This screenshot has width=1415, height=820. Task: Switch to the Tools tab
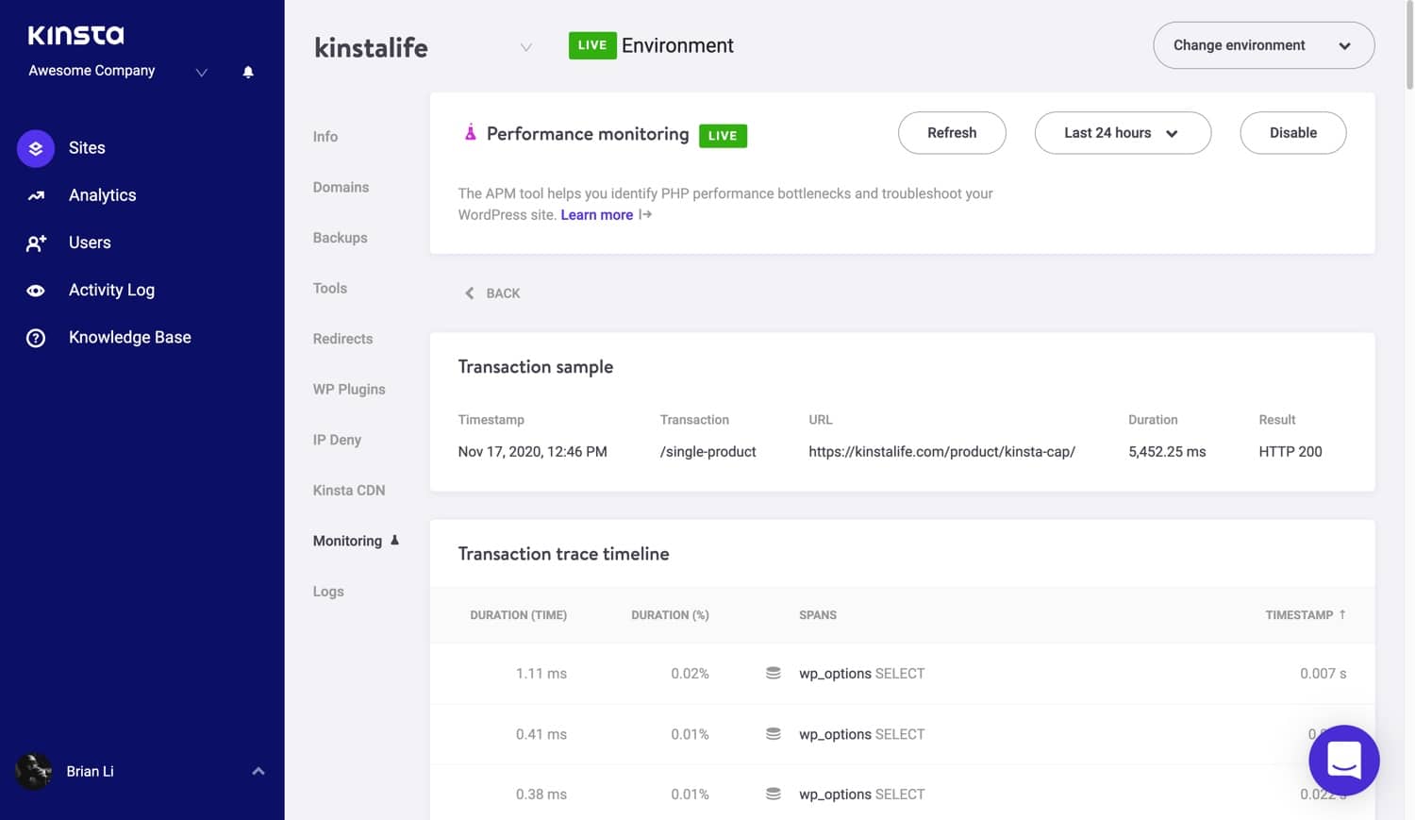(x=330, y=288)
